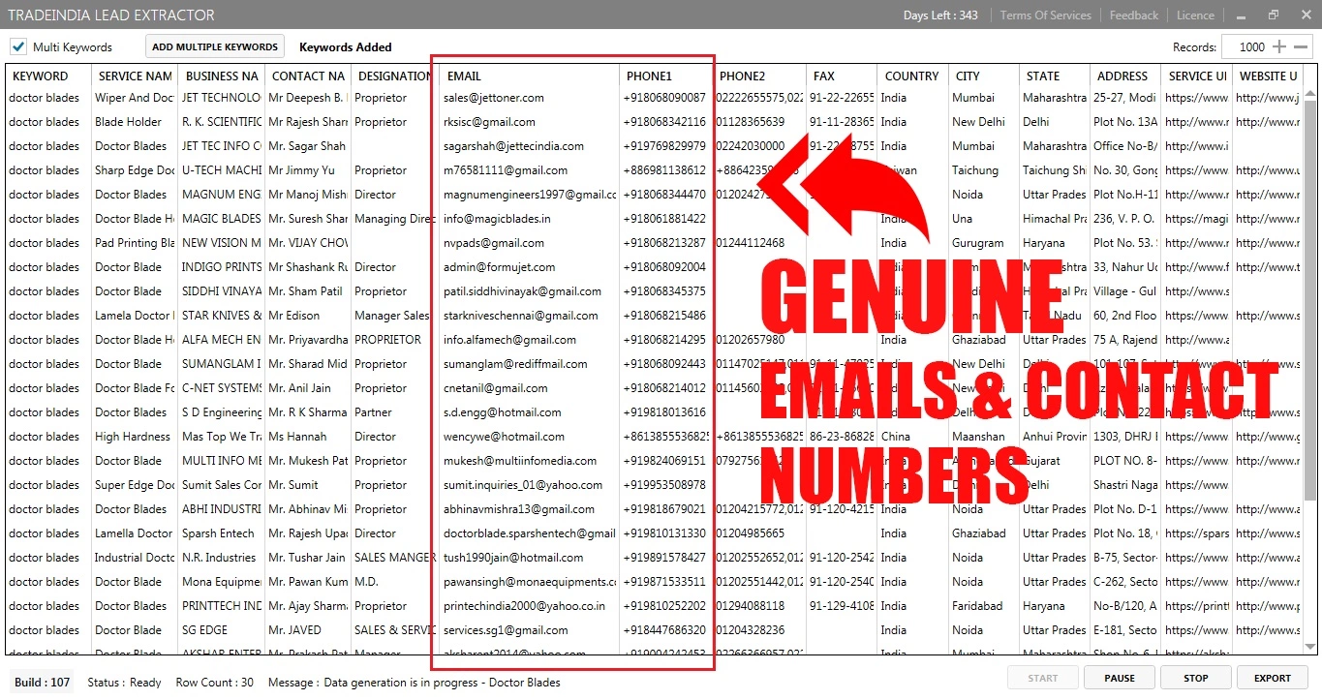Screen dimensions: 1322x700
Task: Open the Terms Of Services link
Action: pyautogui.click(x=1045, y=15)
